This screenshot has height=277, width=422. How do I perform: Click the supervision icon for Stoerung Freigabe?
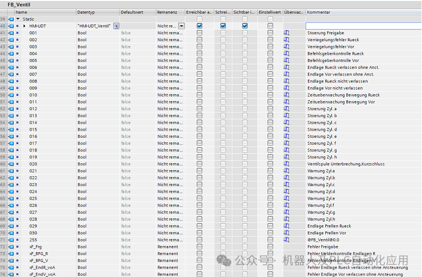click(286, 33)
